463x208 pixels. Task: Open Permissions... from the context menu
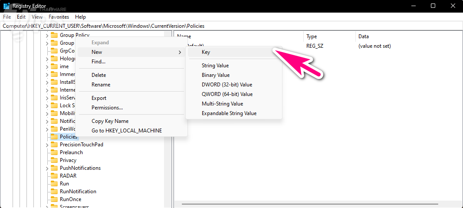tap(131, 108)
